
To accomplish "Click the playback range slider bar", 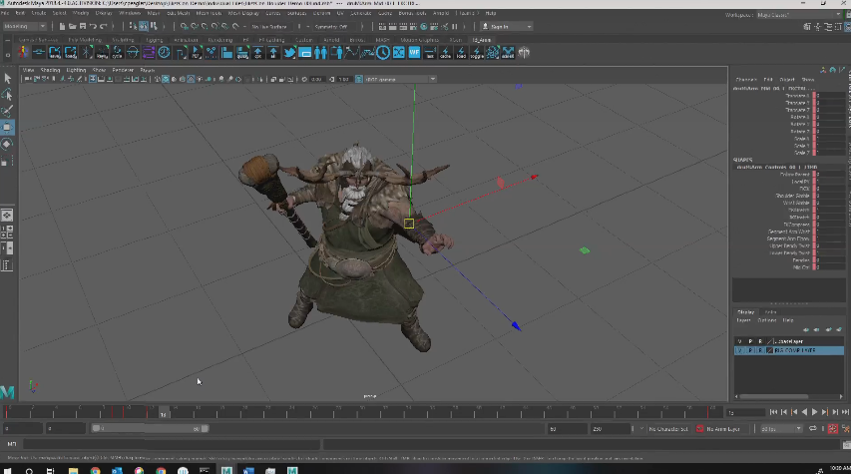I will pos(150,428).
